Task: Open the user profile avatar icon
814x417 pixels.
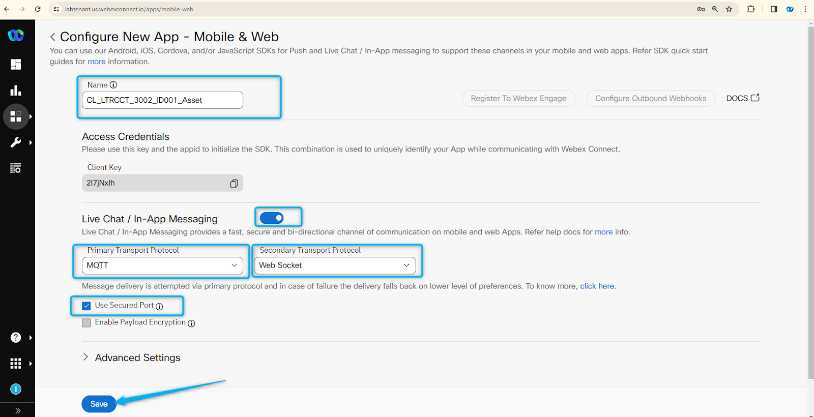Action: coord(16,390)
